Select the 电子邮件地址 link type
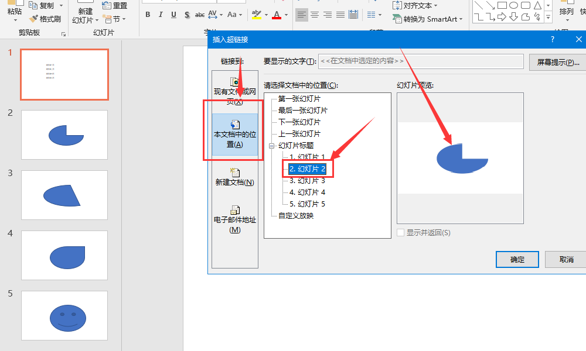This screenshot has width=586, height=351. (234, 219)
